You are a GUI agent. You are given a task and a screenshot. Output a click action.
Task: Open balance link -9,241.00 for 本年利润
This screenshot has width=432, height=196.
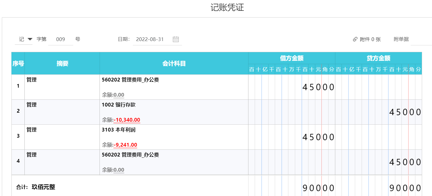pyautogui.click(x=125, y=145)
